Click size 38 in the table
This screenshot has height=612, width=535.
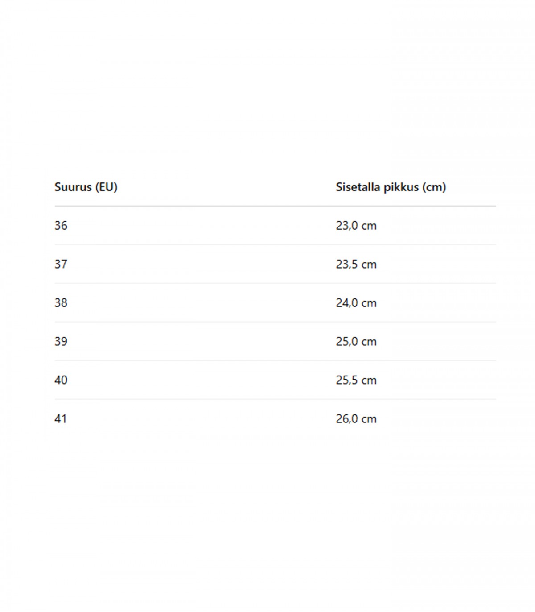pos(61,303)
